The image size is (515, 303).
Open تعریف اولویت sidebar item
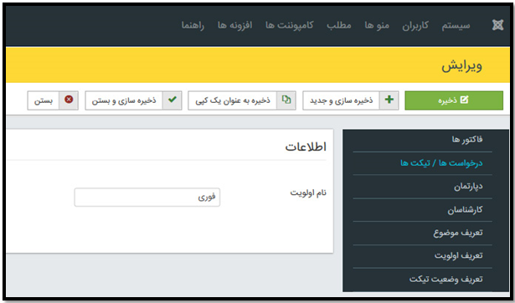(x=459, y=256)
